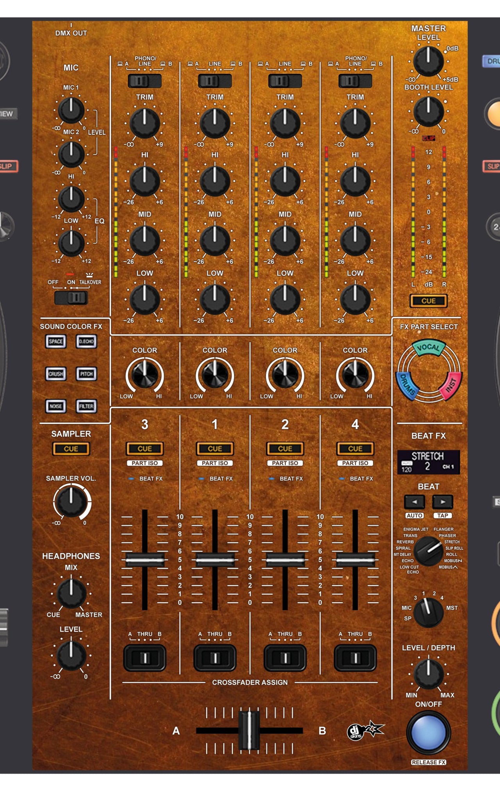500x795 pixels.
Task: Click channel 3 HI EQ knob
Action: click(145, 181)
